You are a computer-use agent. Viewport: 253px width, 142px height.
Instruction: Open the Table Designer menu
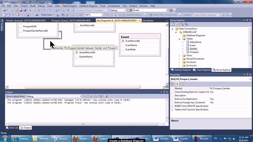tap(70, 6)
